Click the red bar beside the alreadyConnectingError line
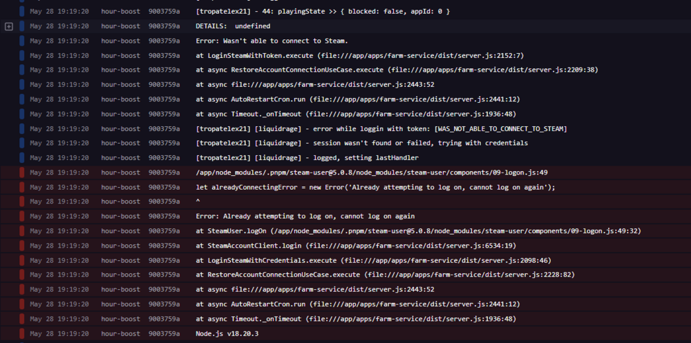This screenshot has width=691, height=343. 22,187
